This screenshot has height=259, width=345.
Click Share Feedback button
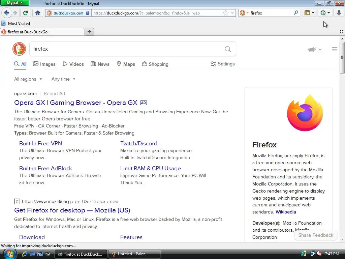(315, 235)
